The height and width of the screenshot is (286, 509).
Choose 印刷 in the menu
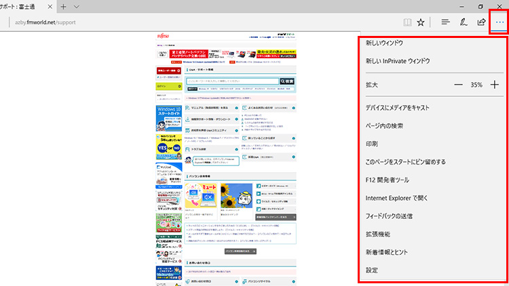coord(372,144)
